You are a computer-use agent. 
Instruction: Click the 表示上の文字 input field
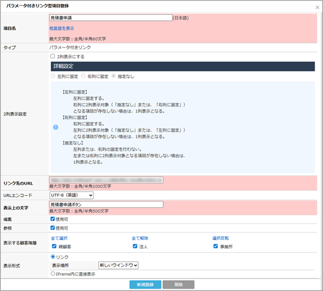pos(106,204)
